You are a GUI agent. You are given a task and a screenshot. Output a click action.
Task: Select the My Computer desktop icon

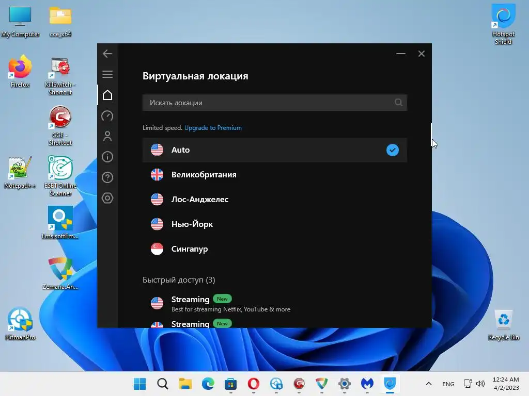pos(20,21)
